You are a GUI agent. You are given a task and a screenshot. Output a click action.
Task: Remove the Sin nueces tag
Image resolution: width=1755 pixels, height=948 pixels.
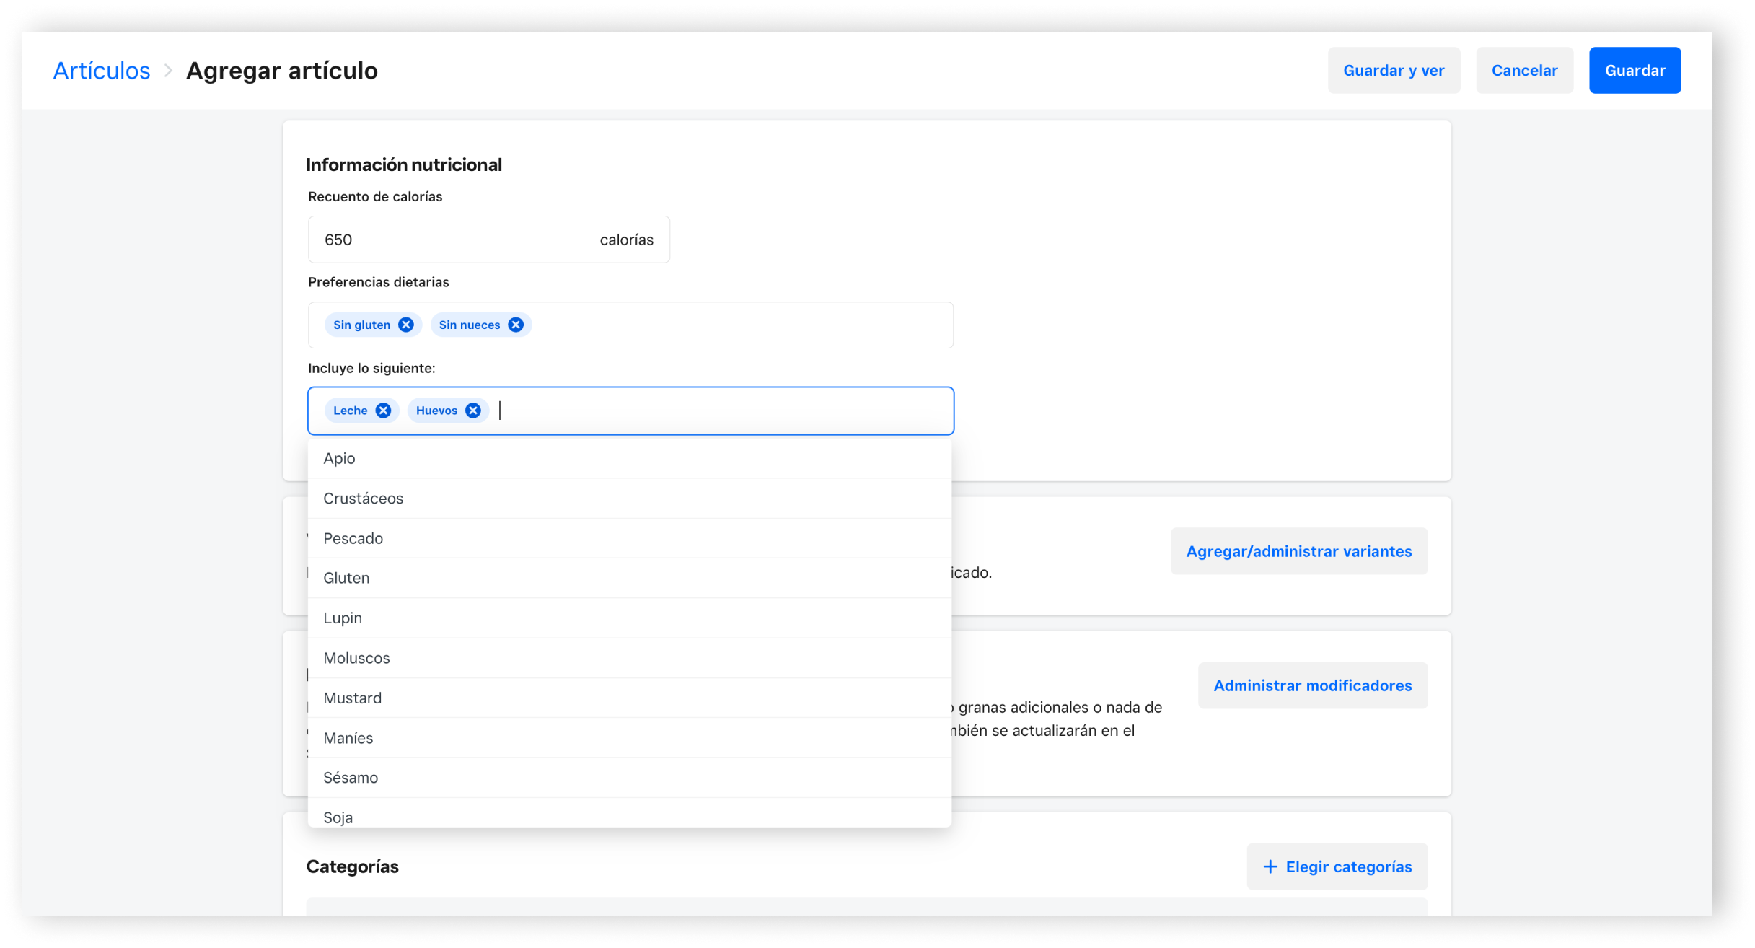click(516, 325)
